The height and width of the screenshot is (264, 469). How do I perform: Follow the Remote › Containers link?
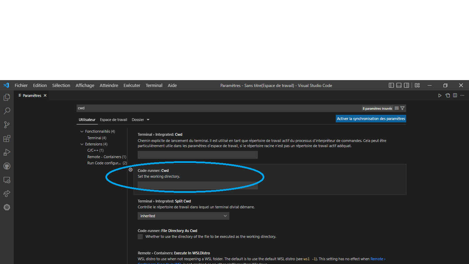coord(378,259)
